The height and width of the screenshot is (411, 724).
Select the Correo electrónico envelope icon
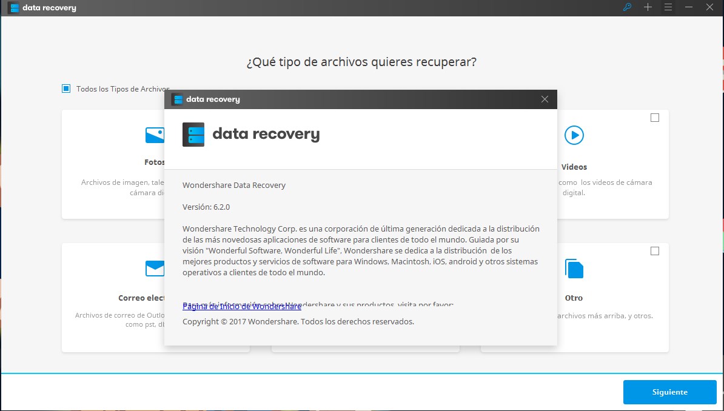156,268
